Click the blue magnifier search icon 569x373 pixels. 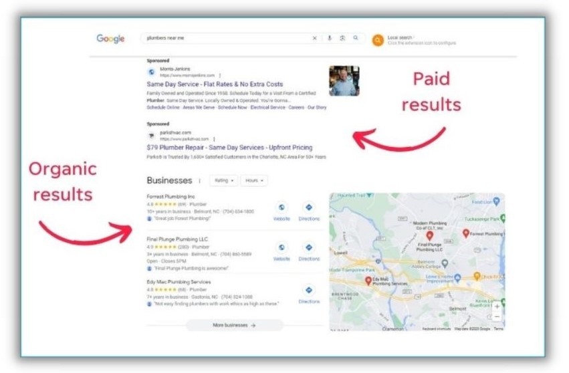coord(356,39)
